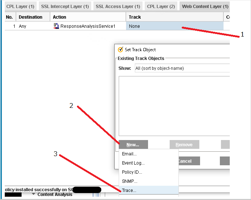
Task: Click the New... button
Action: [x=133, y=144]
